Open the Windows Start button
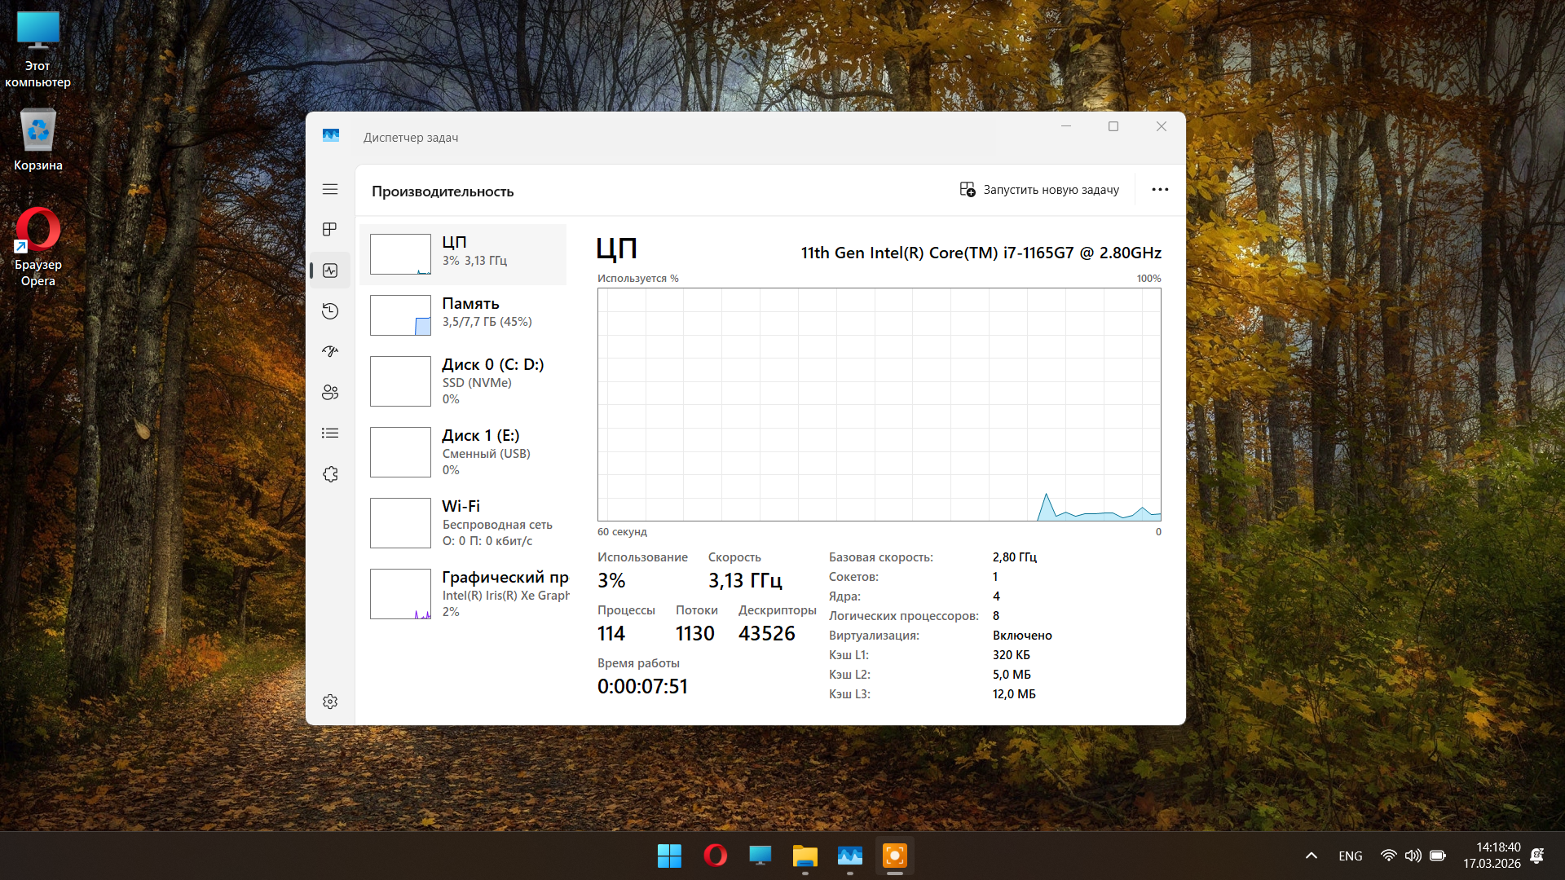 pos(669,856)
